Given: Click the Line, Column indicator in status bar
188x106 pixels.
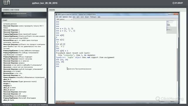Looking at the screenshot, I should coord(61,102).
